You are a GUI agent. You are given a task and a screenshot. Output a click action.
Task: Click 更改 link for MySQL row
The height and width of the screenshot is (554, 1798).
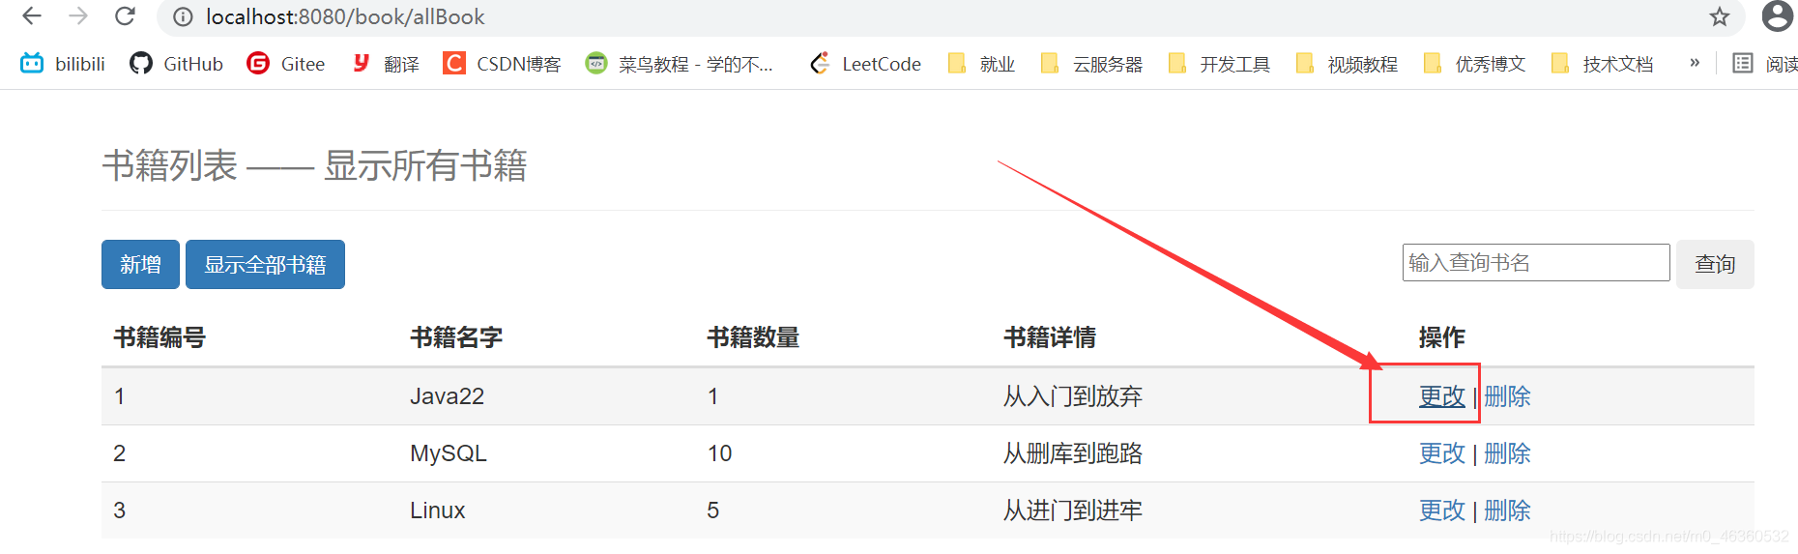pyautogui.click(x=1442, y=453)
